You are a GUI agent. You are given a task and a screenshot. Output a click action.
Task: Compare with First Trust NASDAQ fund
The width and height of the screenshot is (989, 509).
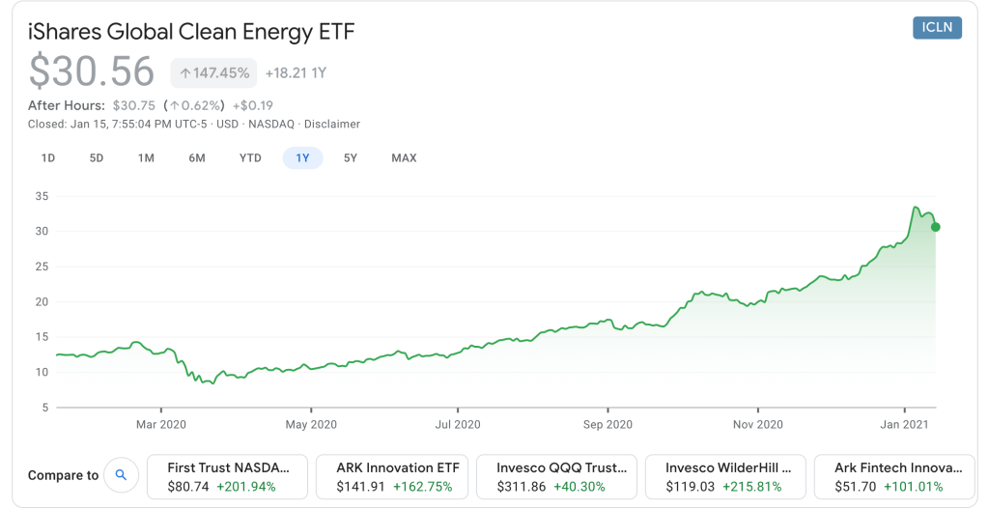point(227,476)
